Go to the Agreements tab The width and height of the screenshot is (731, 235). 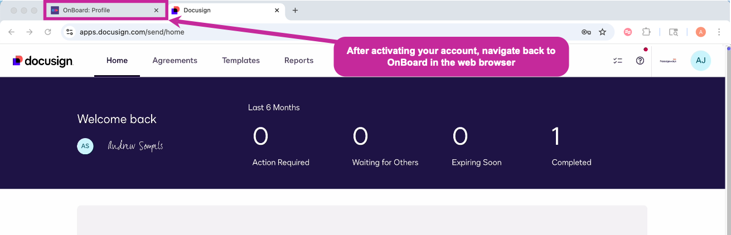point(175,61)
